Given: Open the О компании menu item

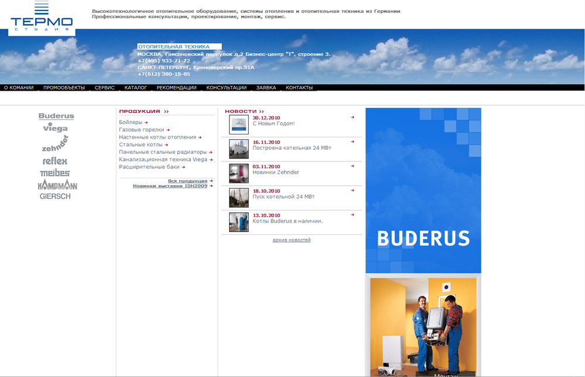Looking at the screenshot, I should [x=19, y=88].
